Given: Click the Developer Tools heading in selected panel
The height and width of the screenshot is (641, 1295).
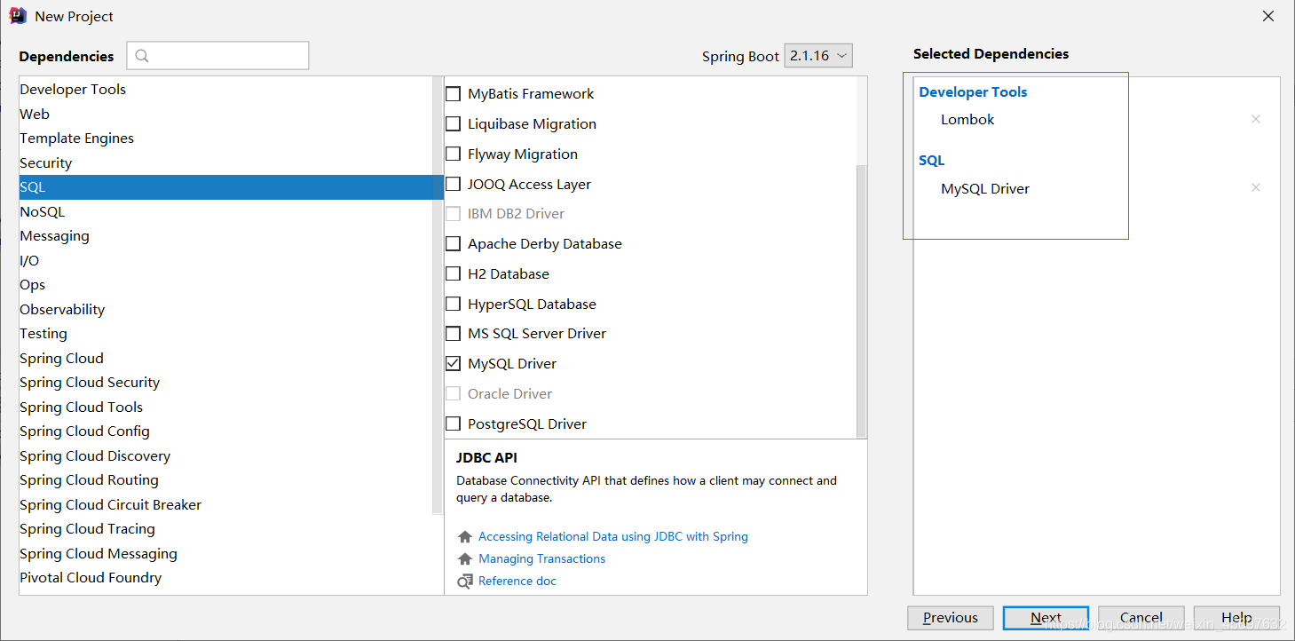Looking at the screenshot, I should pos(973,92).
